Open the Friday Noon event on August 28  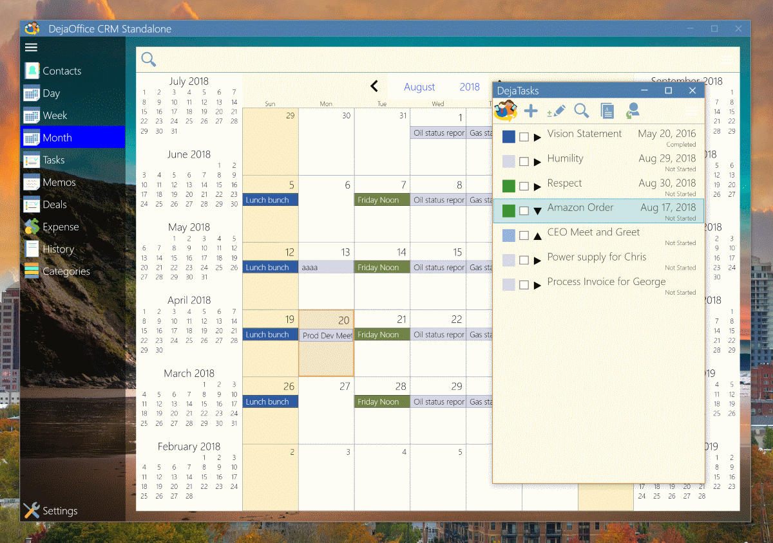point(382,401)
